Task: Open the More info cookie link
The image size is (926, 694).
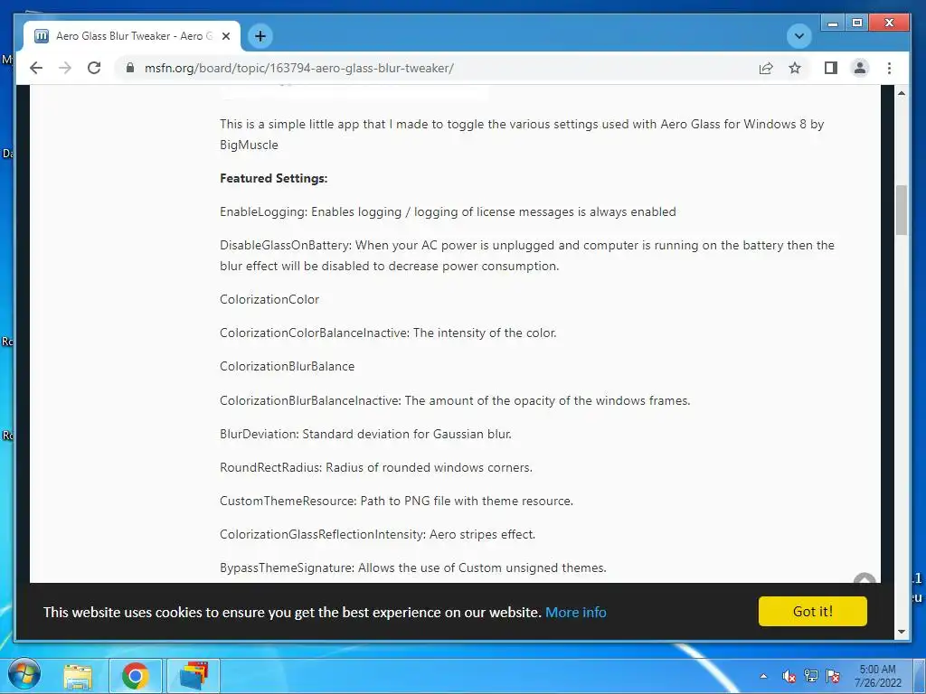Action: pyautogui.click(x=576, y=612)
